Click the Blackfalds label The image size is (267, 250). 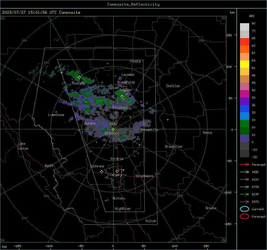coord(126,82)
